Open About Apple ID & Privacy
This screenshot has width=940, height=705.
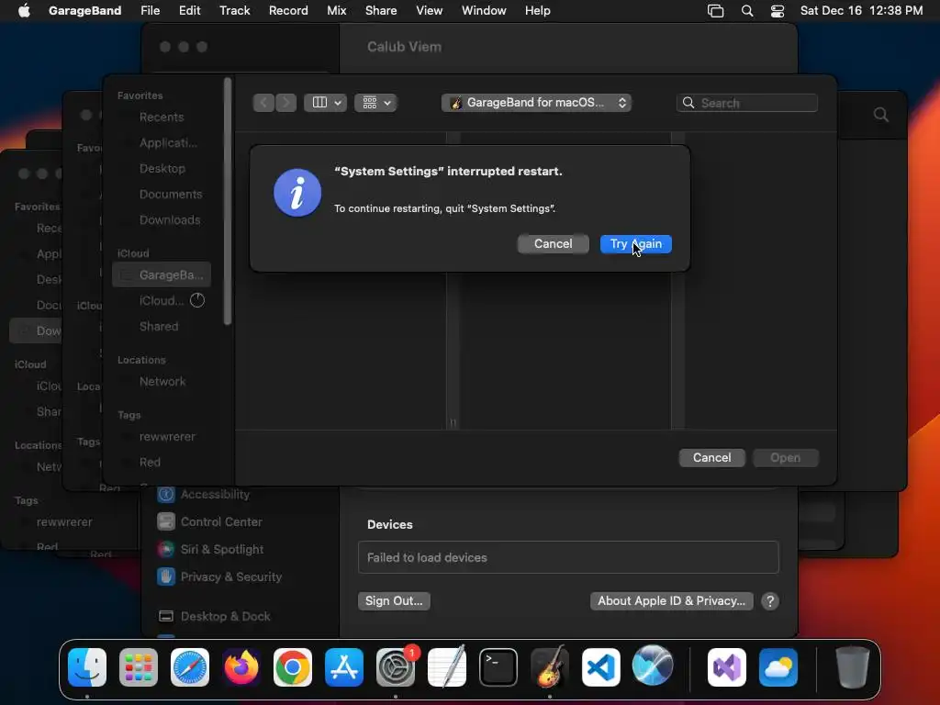coord(671,600)
